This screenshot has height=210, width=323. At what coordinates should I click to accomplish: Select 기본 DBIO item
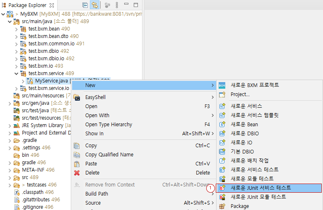point(269,151)
